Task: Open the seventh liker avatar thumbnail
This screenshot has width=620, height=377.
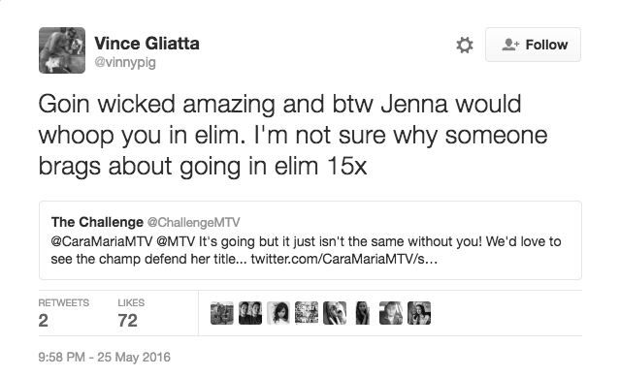Action: click(x=391, y=313)
